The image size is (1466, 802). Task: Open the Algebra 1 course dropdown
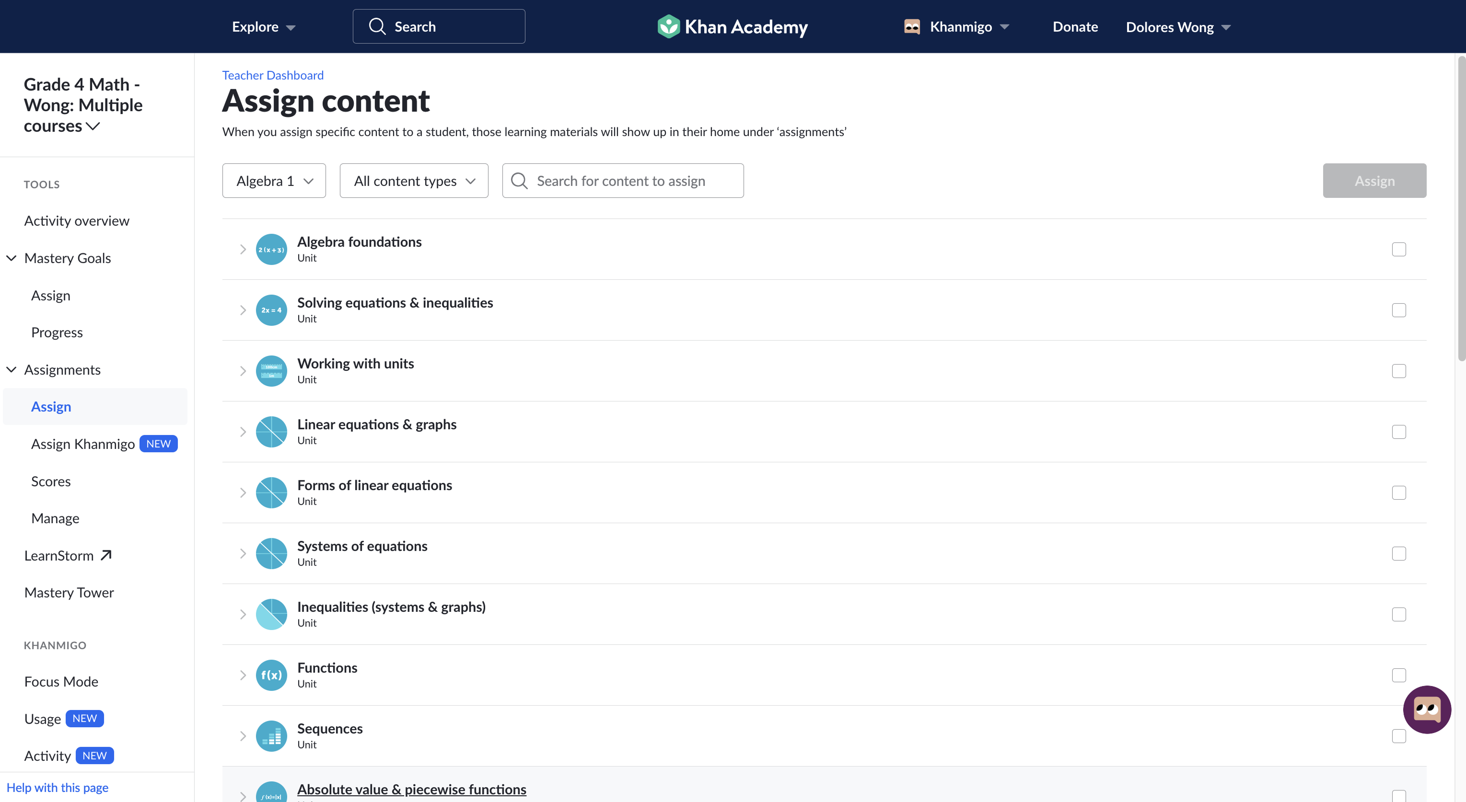click(274, 181)
